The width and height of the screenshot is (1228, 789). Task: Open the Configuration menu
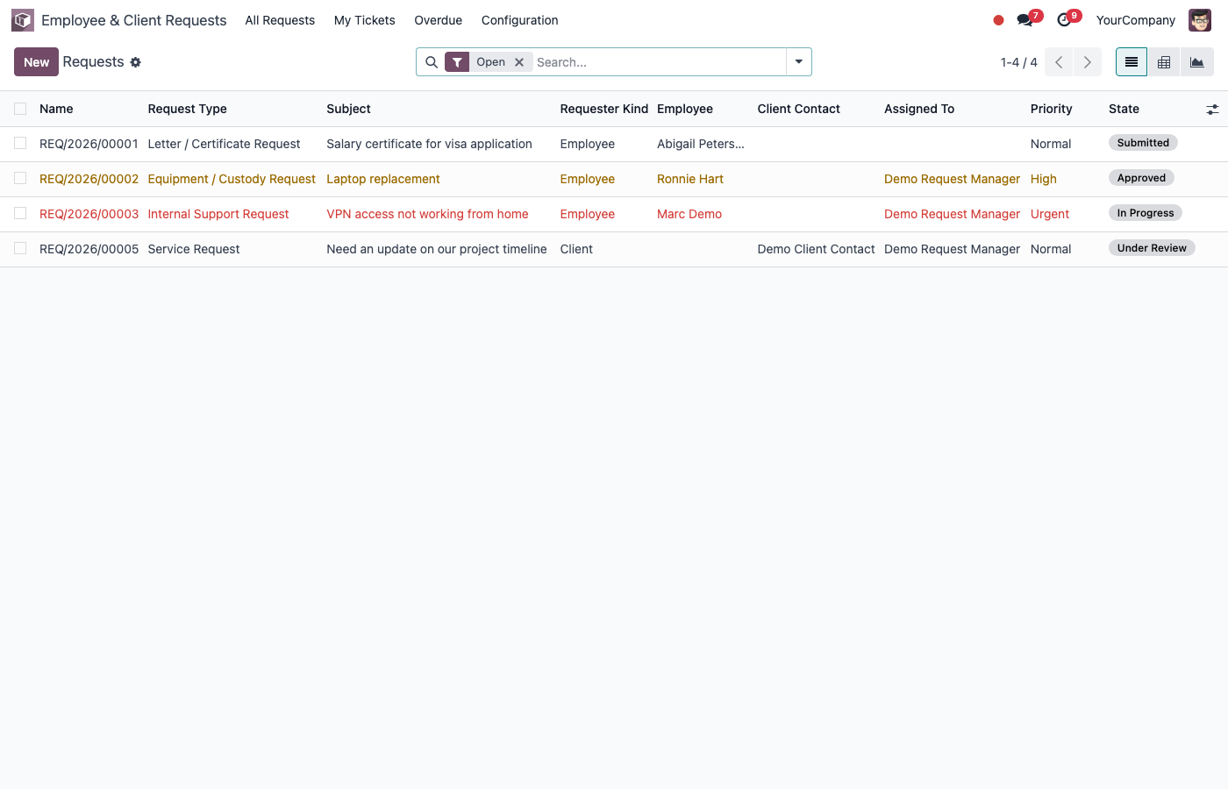tap(519, 20)
